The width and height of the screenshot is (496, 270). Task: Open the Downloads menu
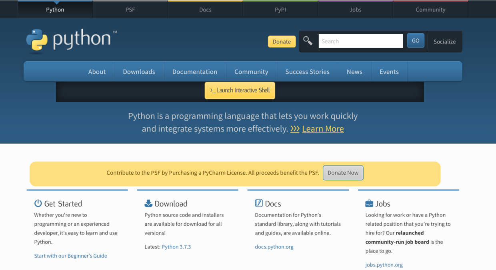139,71
